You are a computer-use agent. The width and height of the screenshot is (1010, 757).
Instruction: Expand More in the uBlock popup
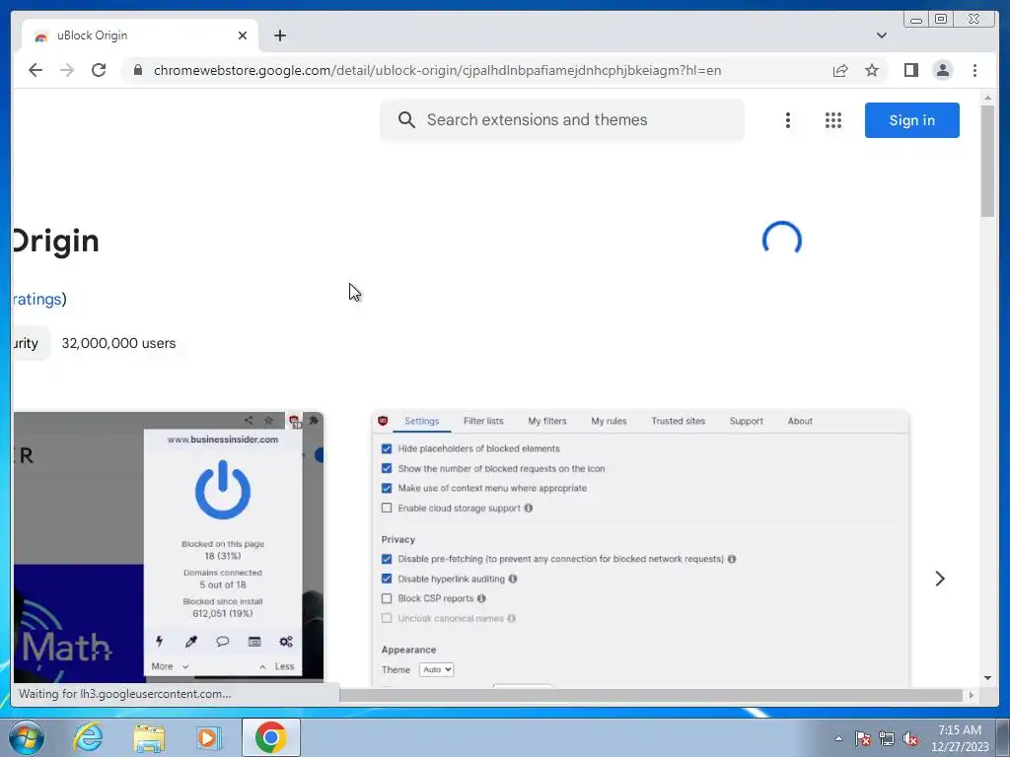[x=170, y=666]
